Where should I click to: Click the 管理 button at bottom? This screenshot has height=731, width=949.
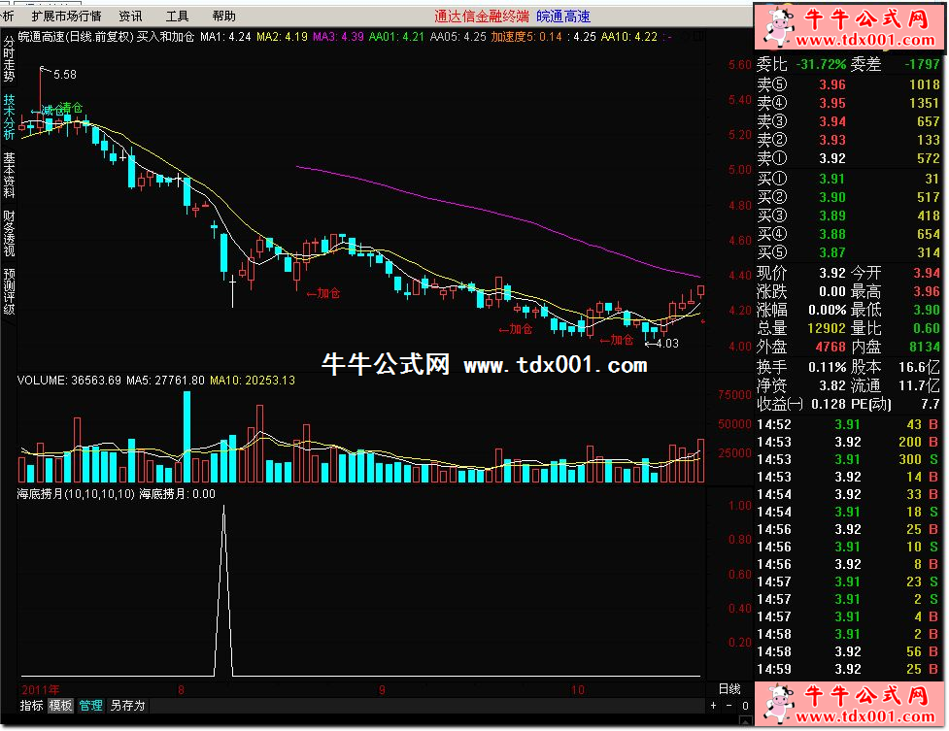tap(90, 706)
